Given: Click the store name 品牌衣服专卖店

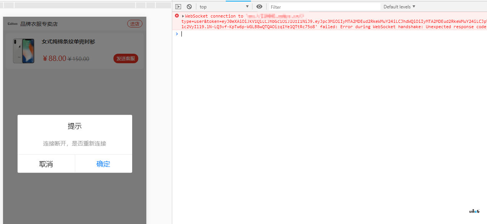Looking at the screenshot, I should pos(39,24).
